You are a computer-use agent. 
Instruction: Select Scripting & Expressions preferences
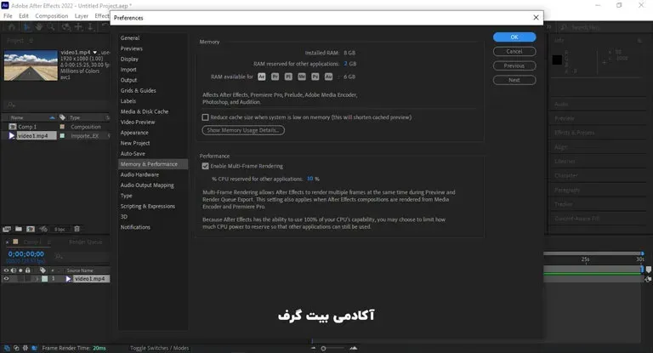[148, 207]
